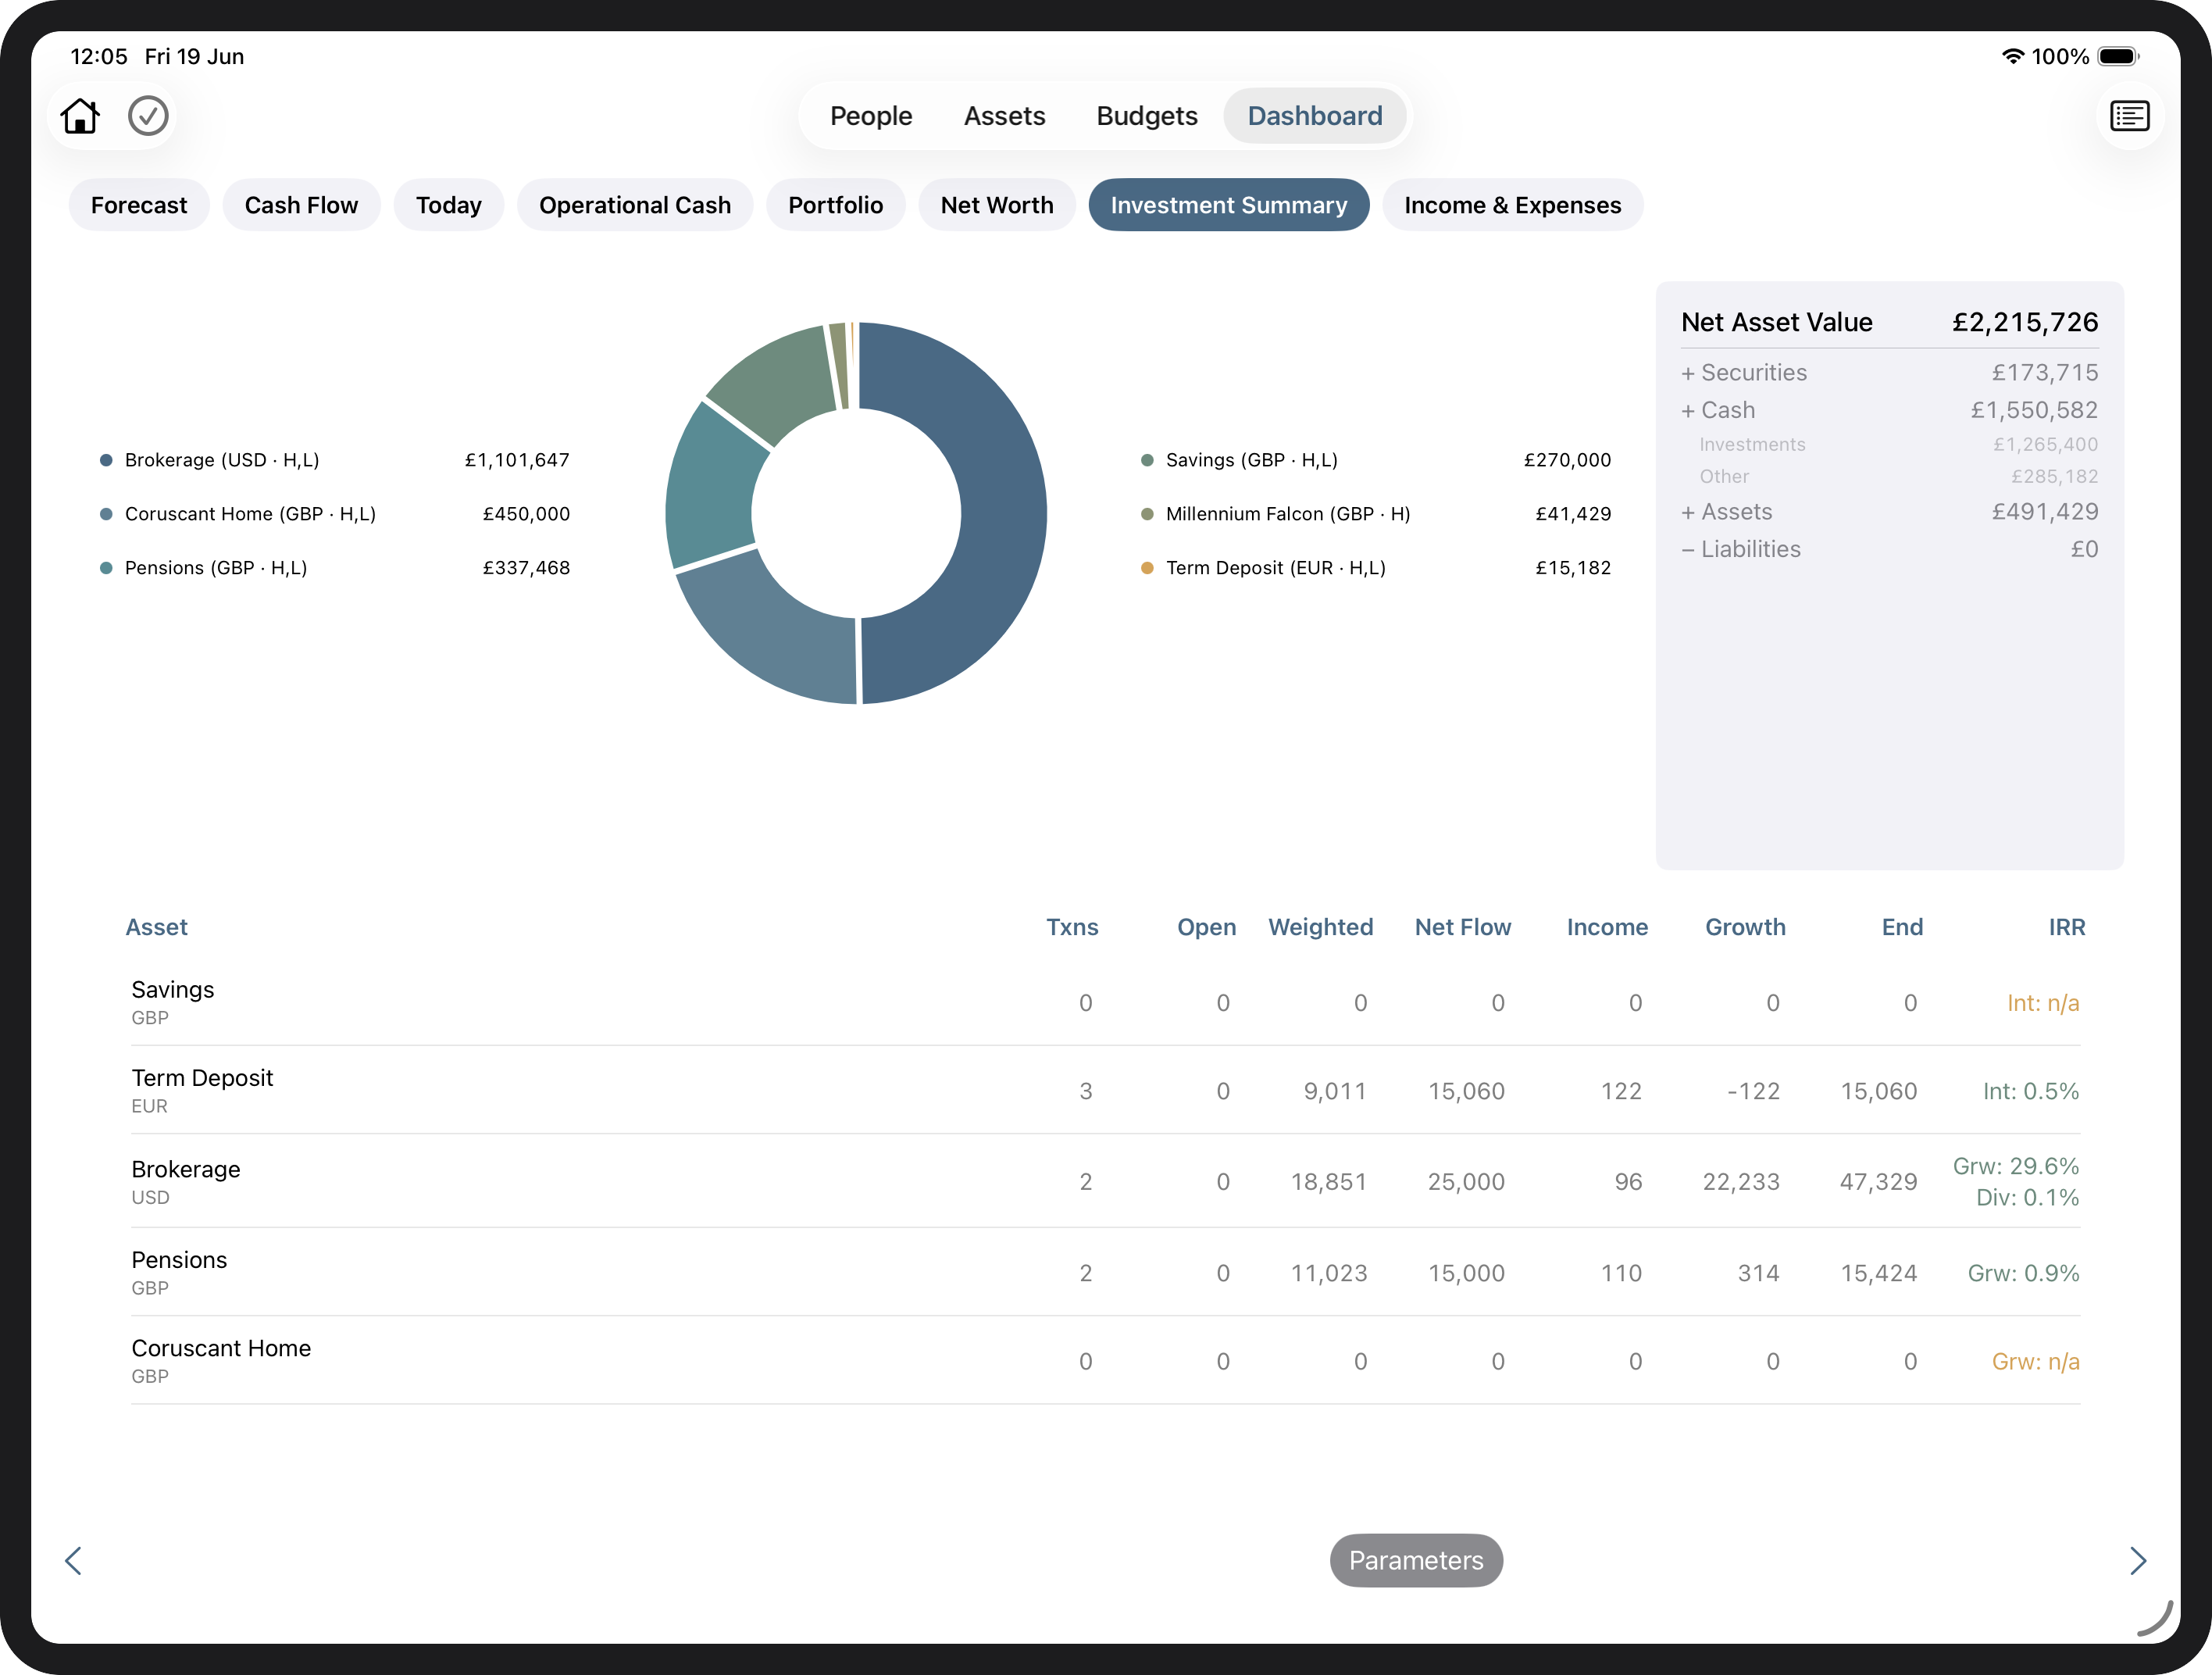Select Coruscant Home (GBP · H,L) legend entry

click(335, 514)
